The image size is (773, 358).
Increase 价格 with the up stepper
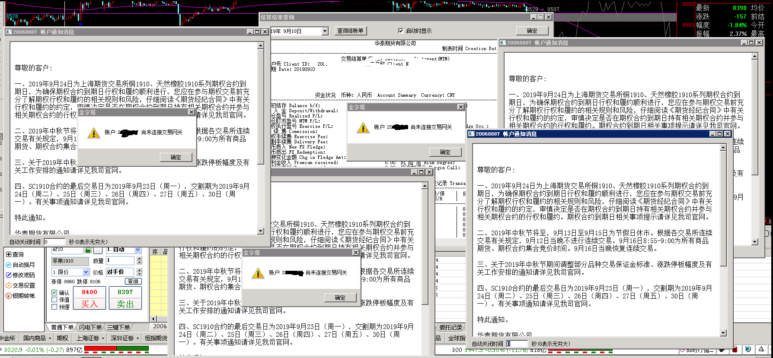tap(139, 270)
